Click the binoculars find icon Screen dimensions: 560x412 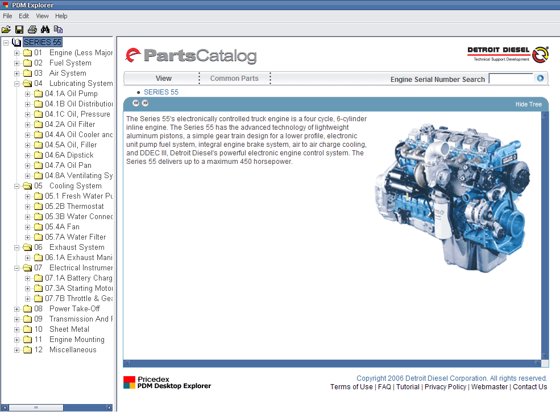click(x=45, y=29)
